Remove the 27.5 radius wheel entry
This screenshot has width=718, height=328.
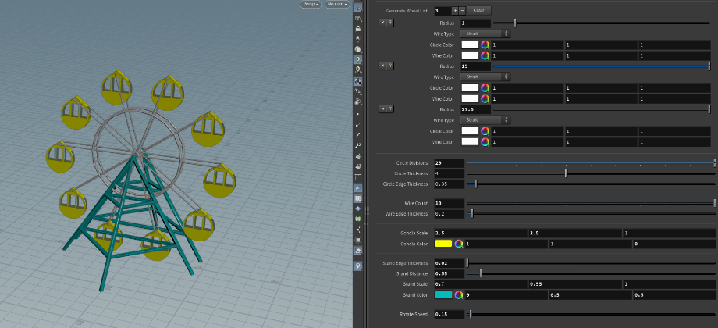[382, 109]
